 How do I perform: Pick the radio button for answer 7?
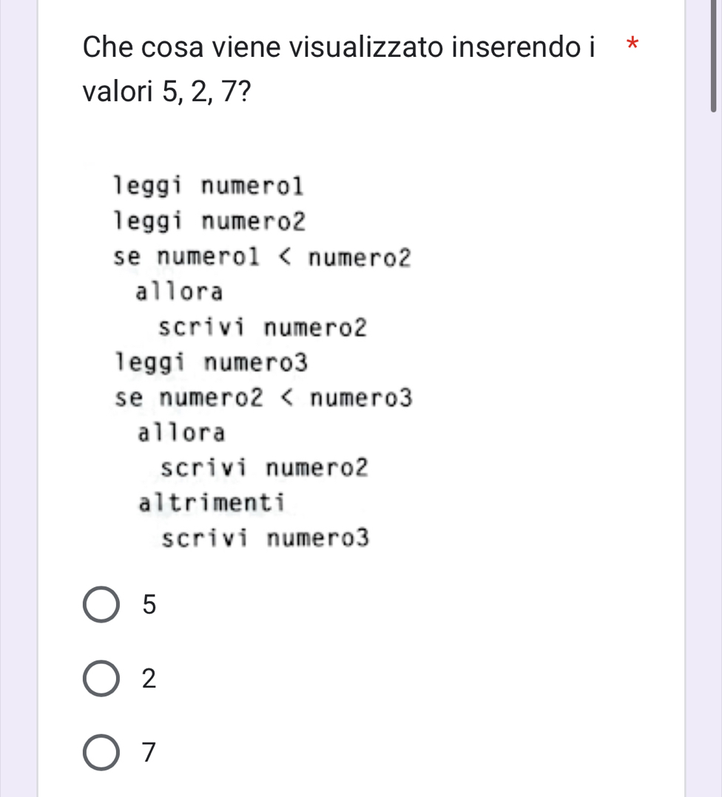pyautogui.click(x=101, y=753)
